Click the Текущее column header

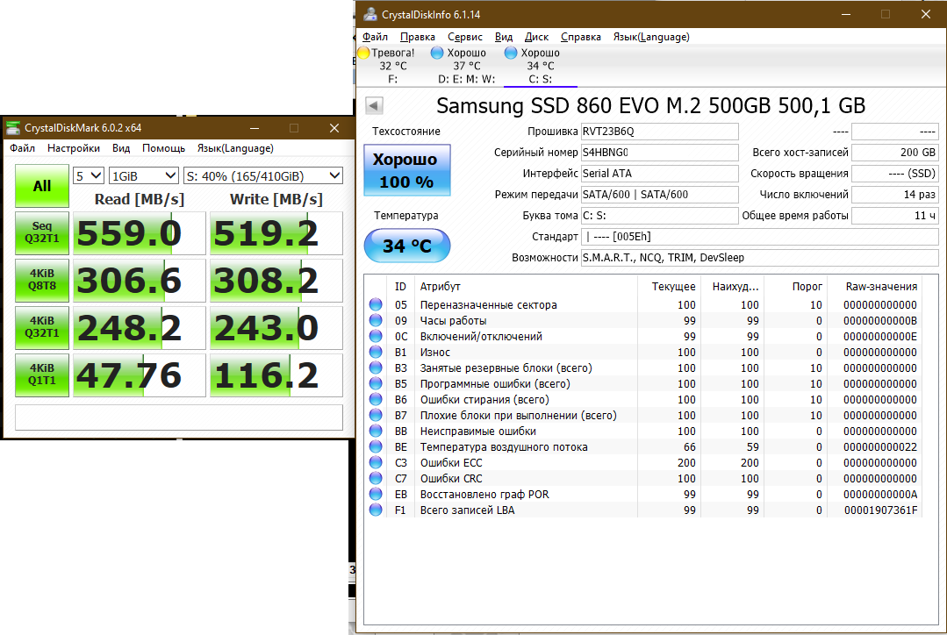673,286
